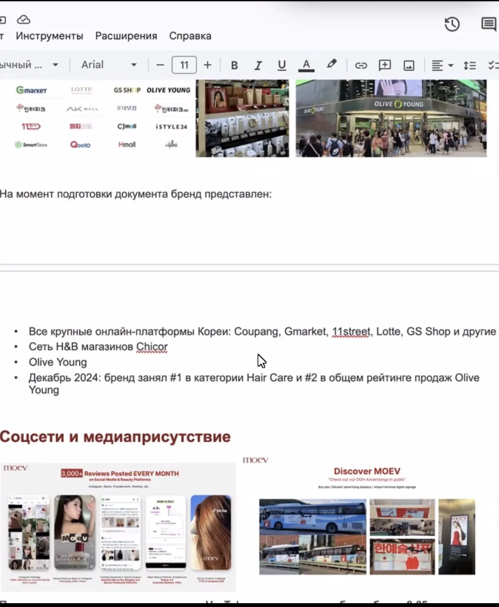Open the highlight color marker tool
The width and height of the screenshot is (499, 607).
[331, 65]
